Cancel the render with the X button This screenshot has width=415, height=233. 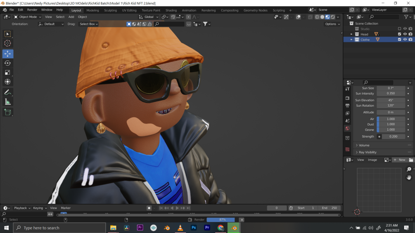242,220
